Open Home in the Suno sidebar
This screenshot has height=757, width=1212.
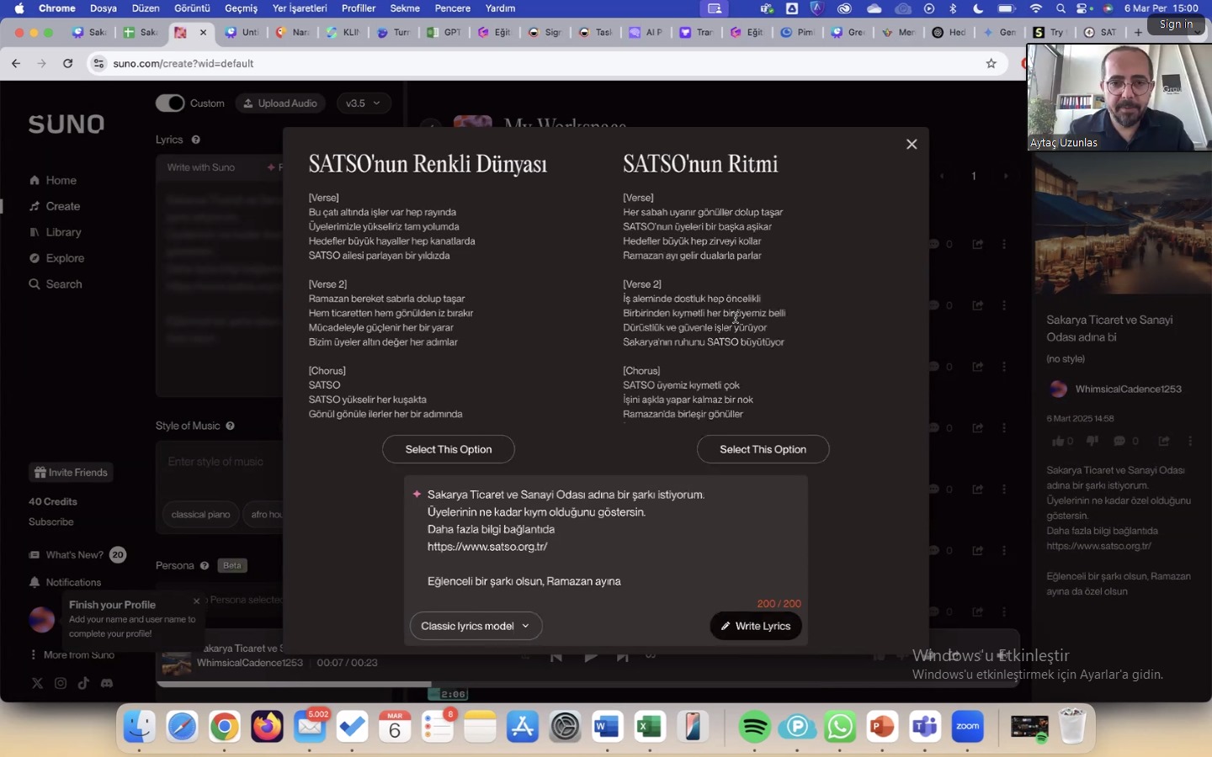click(x=61, y=180)
